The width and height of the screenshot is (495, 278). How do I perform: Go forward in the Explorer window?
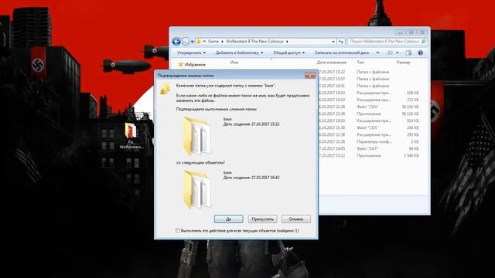click(186, 41)
